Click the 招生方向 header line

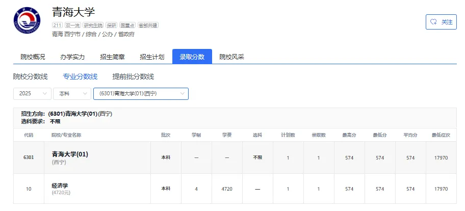[67, 114]
